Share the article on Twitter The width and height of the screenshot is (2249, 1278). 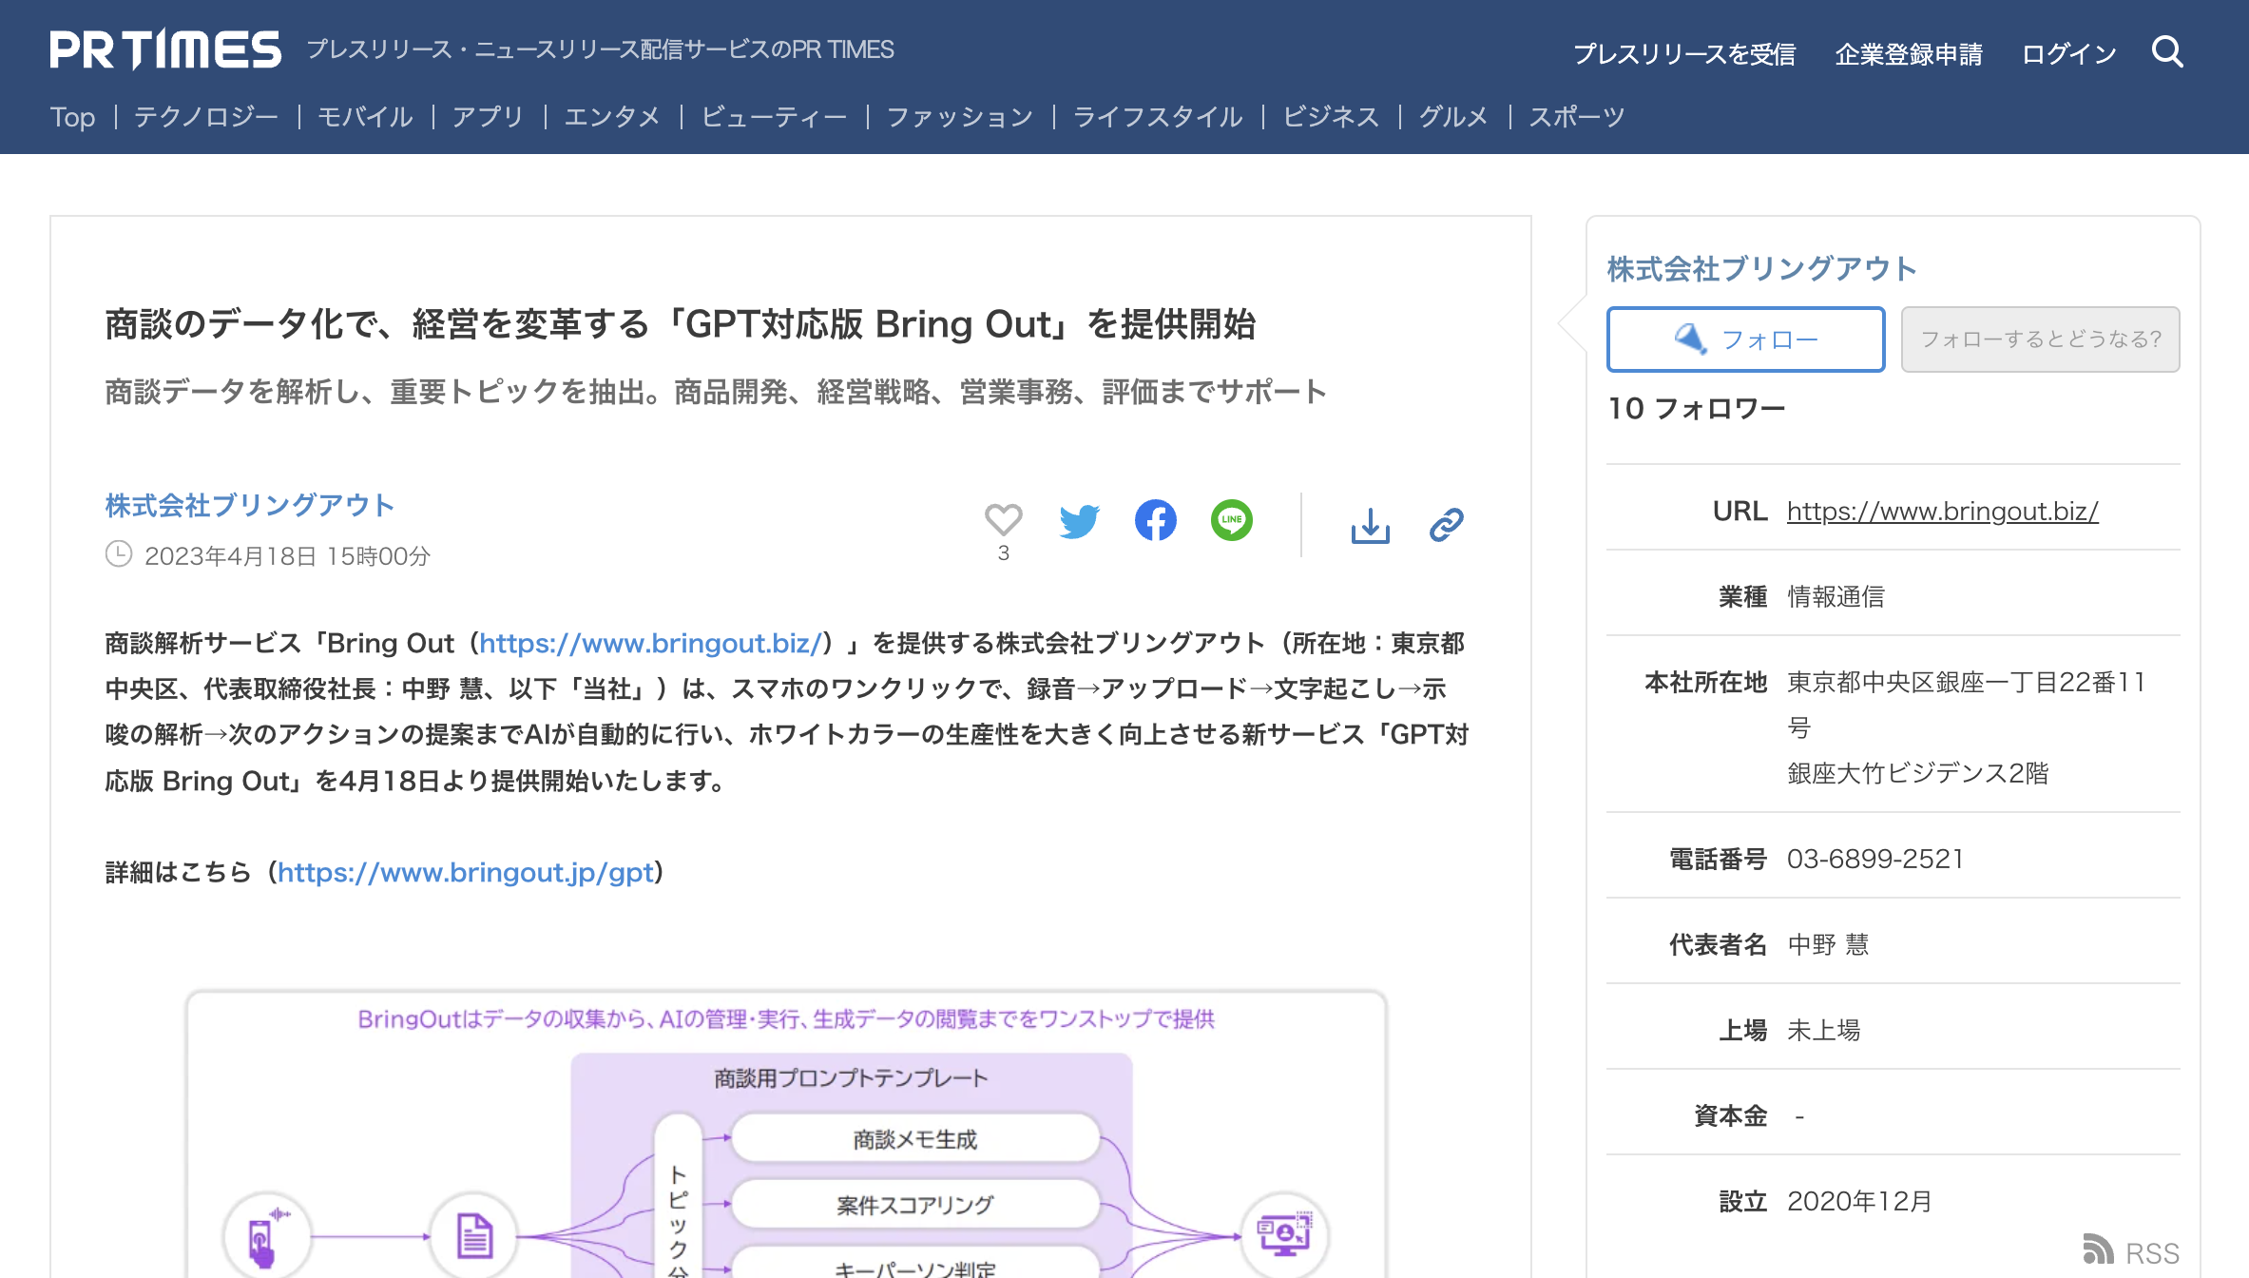coord(1079,521)
